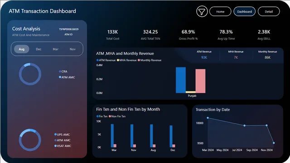Click the Monthly Revenue 86K card
Image resolution: width=290 pixels, height=163 pixels.
pos(267,55)
